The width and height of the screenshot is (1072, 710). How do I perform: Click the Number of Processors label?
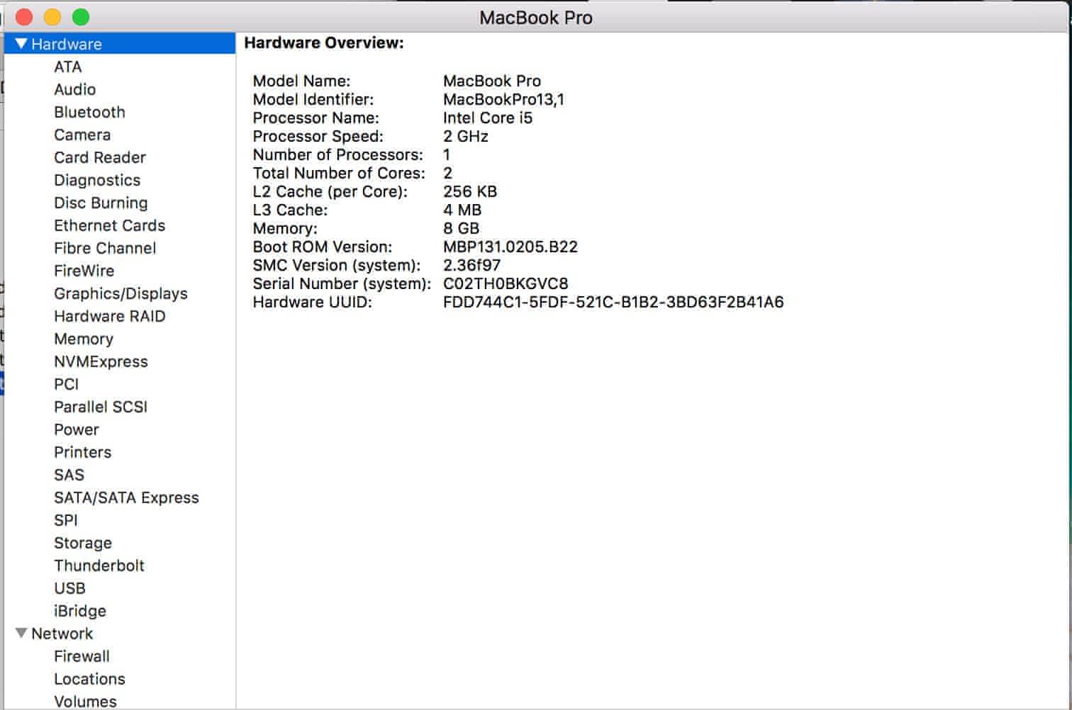pos(337,154)
